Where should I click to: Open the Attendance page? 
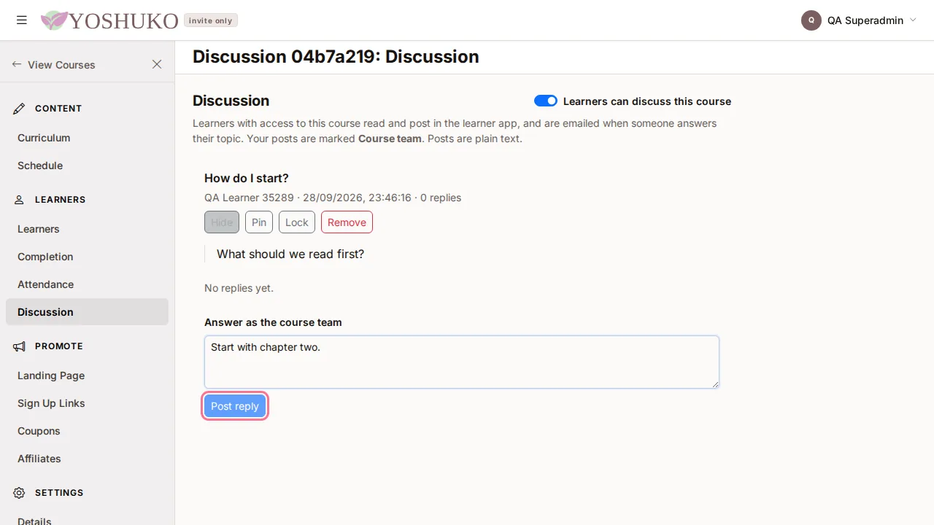87,284
